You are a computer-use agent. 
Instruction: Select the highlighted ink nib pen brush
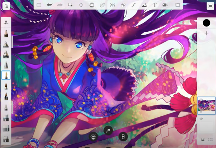tap(6, 75)
